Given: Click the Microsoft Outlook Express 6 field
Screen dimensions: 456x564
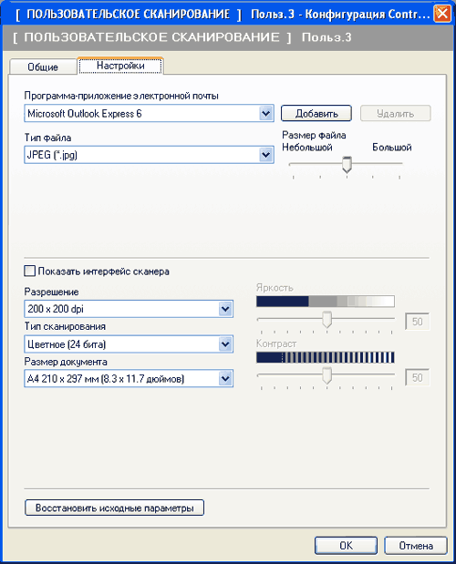Looking at the screenshot, I should (149, 114).
